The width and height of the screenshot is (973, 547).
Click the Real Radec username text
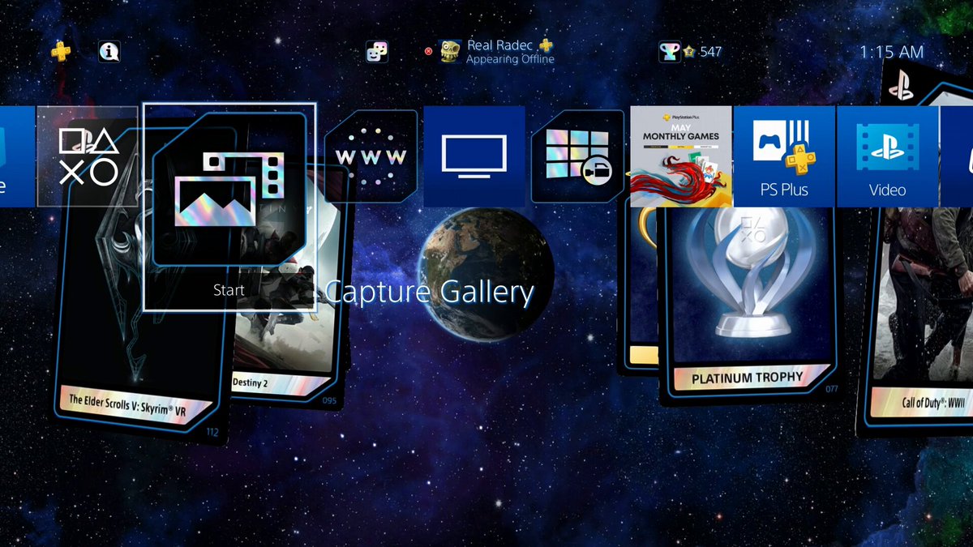tap(500, 45)
